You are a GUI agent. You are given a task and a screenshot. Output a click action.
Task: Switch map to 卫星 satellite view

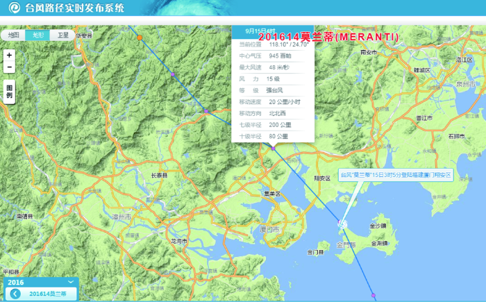coord(62,35)
